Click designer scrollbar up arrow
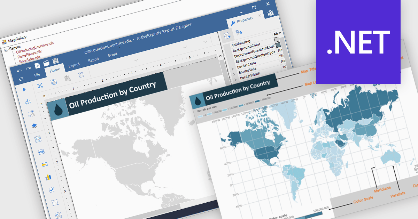Screen dimensions: 418x219 click(220, 57)
